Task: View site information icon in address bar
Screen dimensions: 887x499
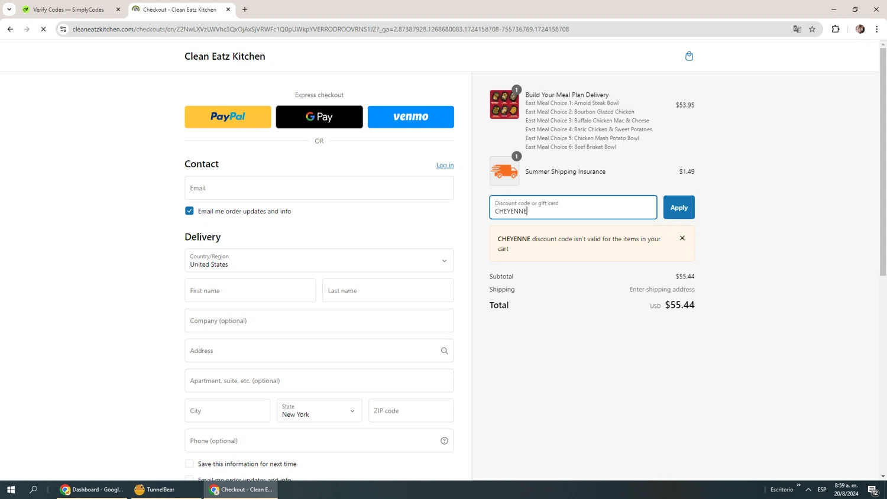Action: (x=63, y=29)
